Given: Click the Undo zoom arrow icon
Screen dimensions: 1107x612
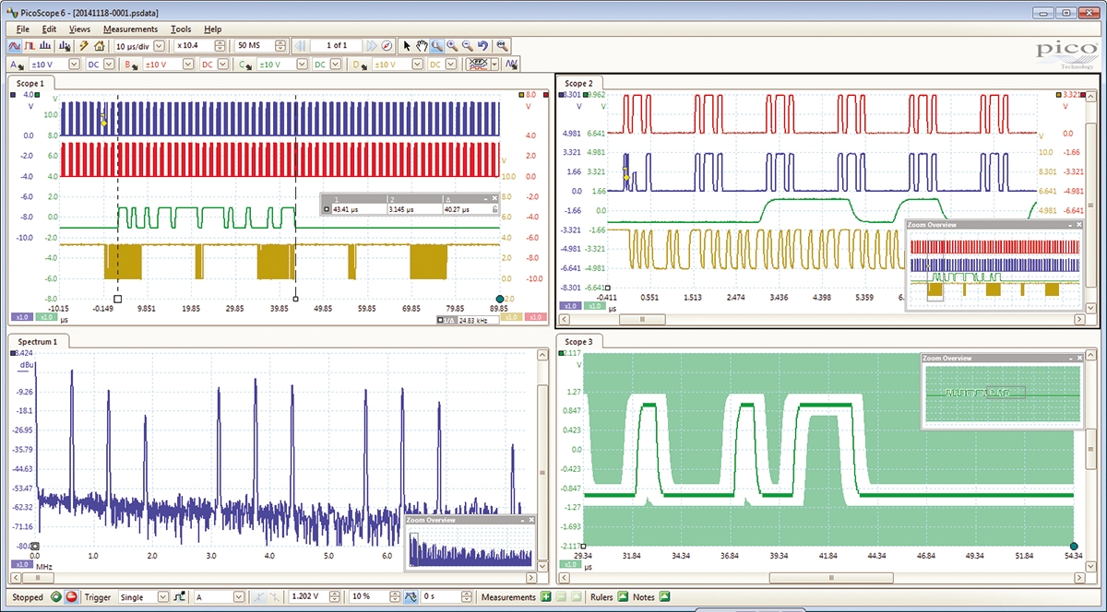Looking at the screenshot, I should (x=482, y=44).
